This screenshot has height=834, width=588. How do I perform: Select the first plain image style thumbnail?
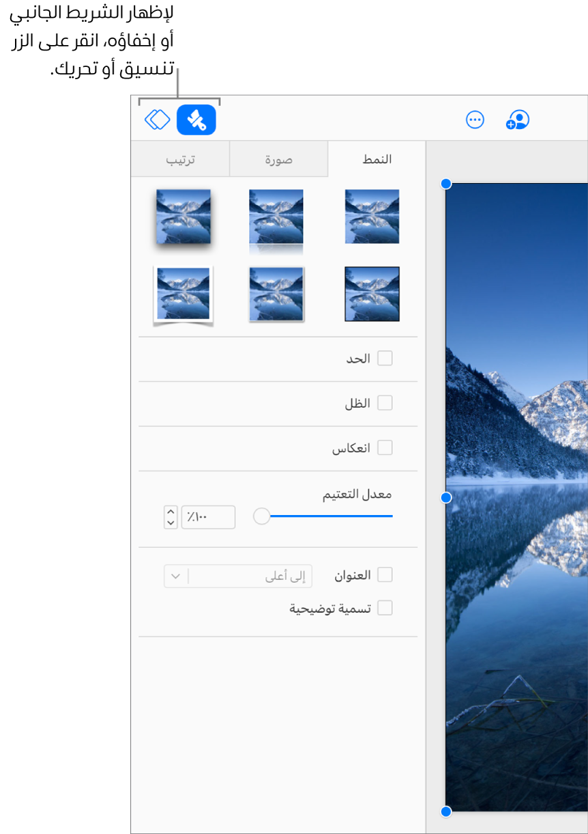click(372, 217)
